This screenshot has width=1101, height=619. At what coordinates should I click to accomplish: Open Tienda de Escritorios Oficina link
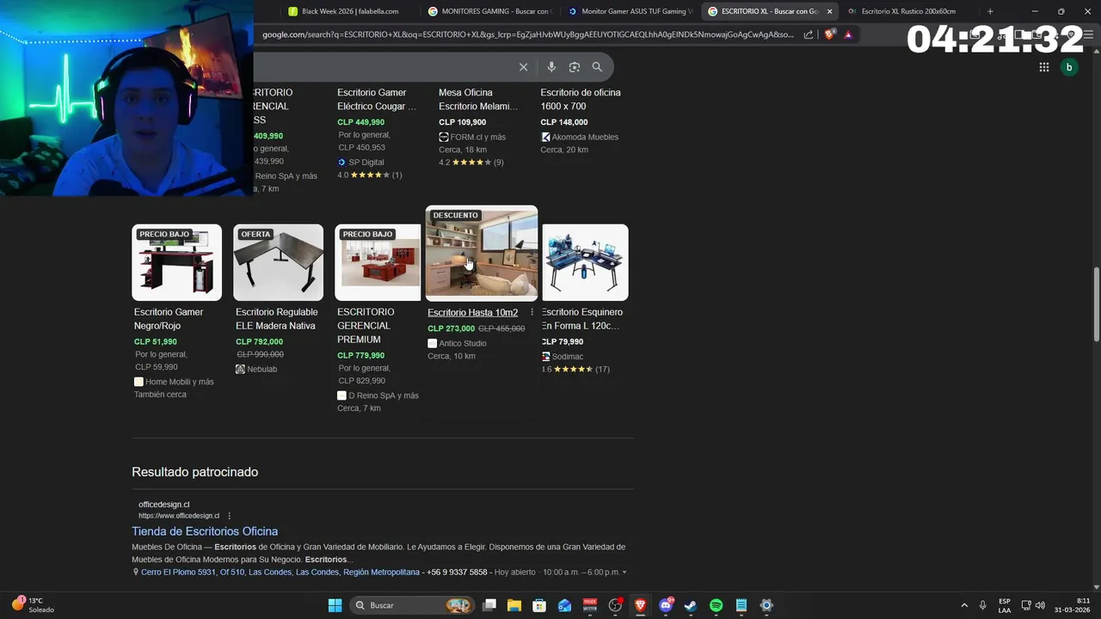coord(205,531)
